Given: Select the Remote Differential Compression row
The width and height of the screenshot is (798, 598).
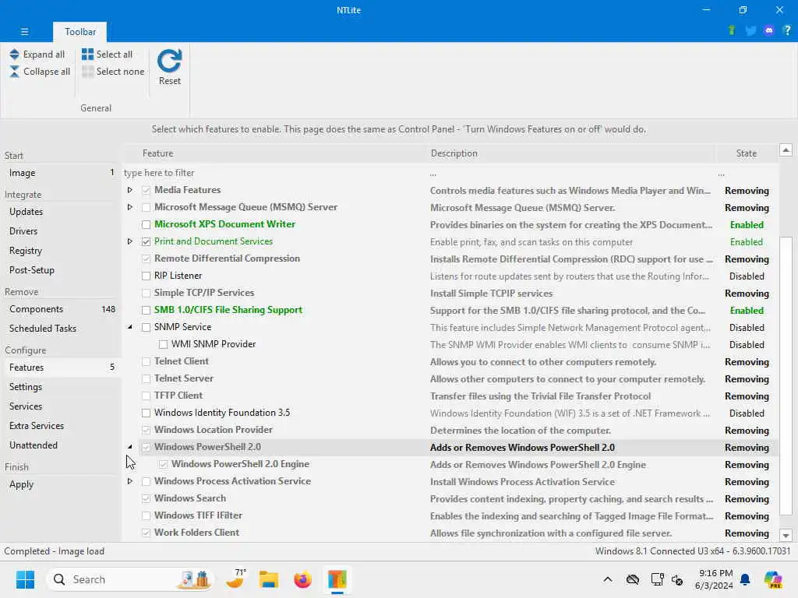Looking at the screenshot, I should coord(450,259).
